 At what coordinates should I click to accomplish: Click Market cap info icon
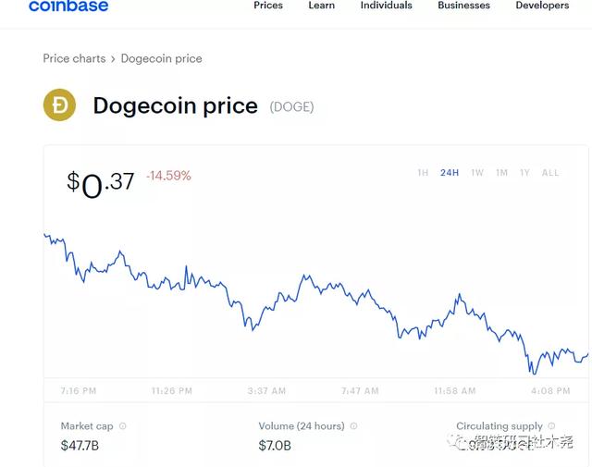[123, 426]
